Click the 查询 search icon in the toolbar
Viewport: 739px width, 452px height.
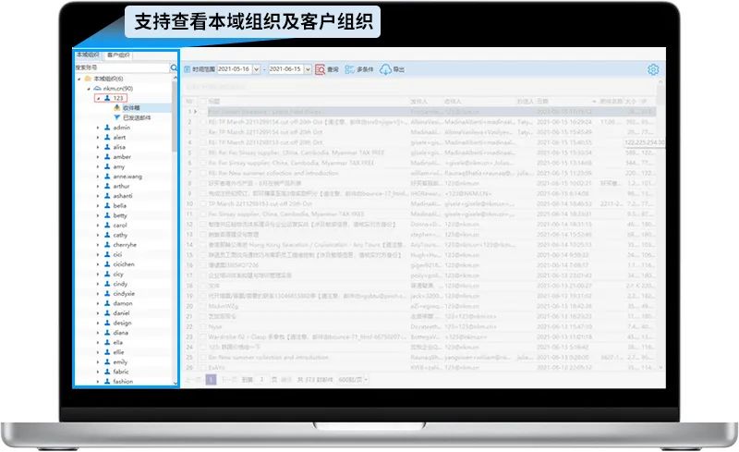tap(320, 69)
